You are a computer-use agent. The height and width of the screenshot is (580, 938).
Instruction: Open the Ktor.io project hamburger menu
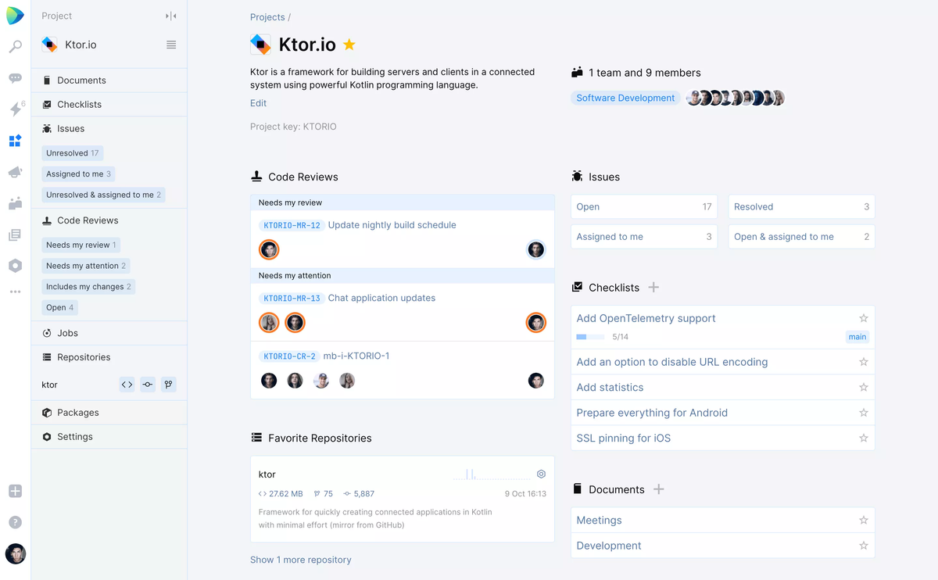tap(171, 45)
